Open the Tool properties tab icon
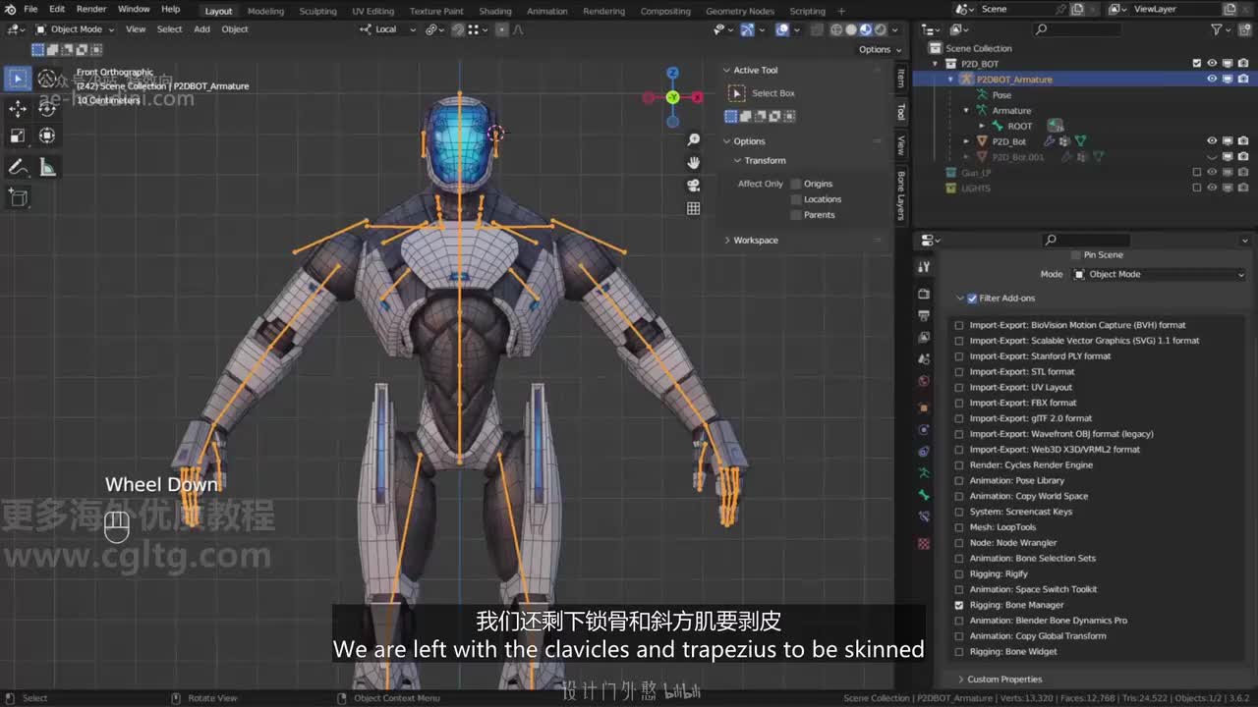 (924, 267)
